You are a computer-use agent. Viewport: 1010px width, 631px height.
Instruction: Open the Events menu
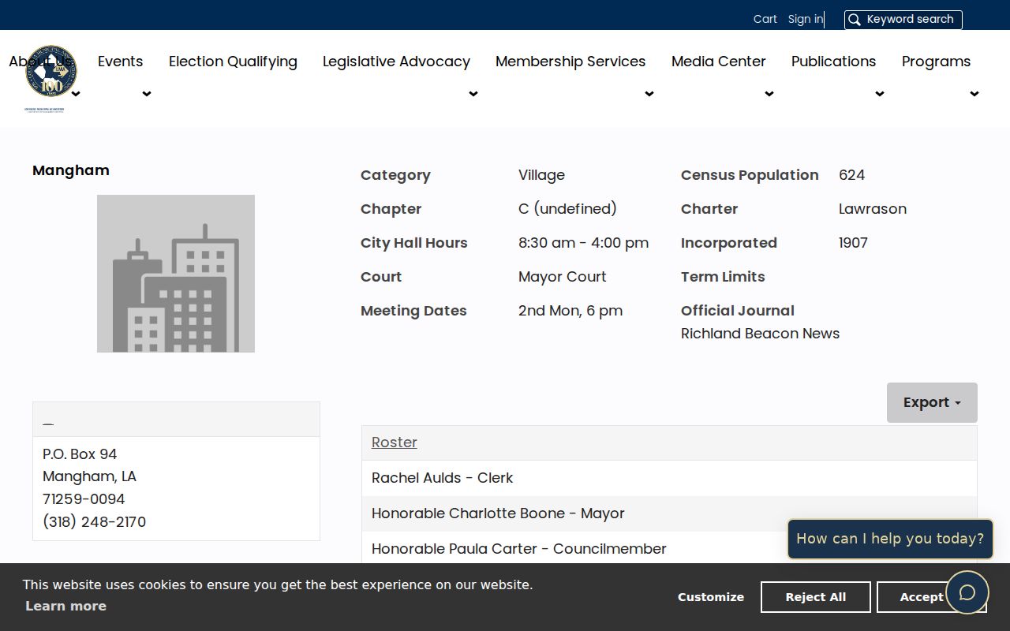[120, 62]
